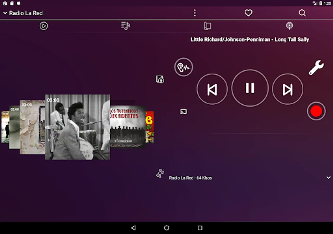Tap the Android recent apps button
Viewport: 333px width, 234px height.
pos(200,228)
